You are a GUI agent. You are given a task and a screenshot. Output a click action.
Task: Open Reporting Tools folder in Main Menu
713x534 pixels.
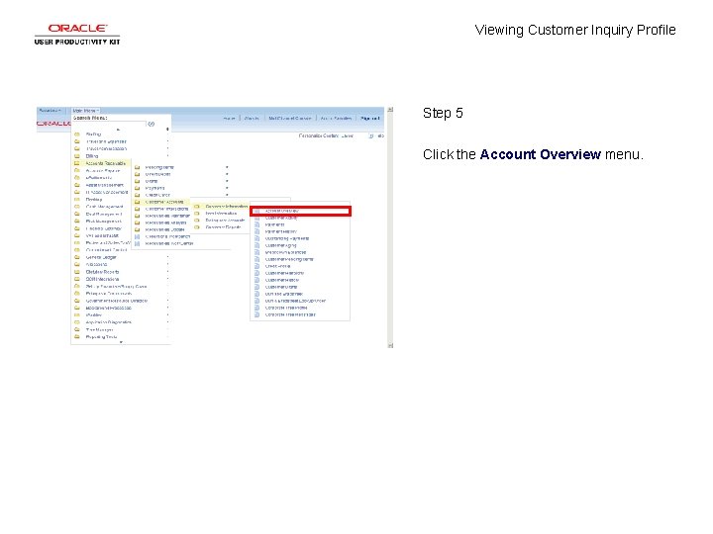102,337
